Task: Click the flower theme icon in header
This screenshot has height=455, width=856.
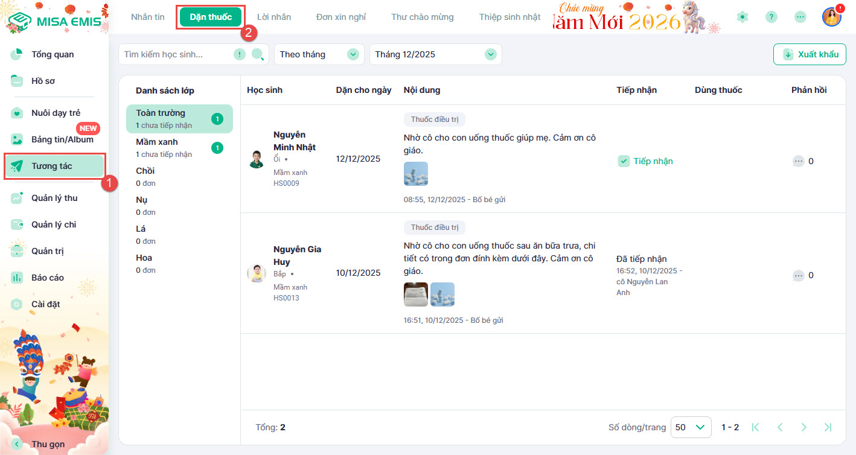Action: coord(743,17)
